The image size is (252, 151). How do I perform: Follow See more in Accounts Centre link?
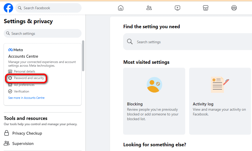coord(26,98)
